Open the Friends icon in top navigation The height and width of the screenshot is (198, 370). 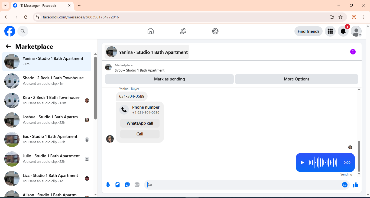183,31
